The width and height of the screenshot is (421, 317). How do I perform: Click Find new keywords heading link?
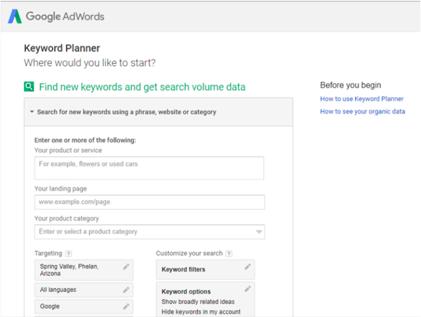[142, 87]
